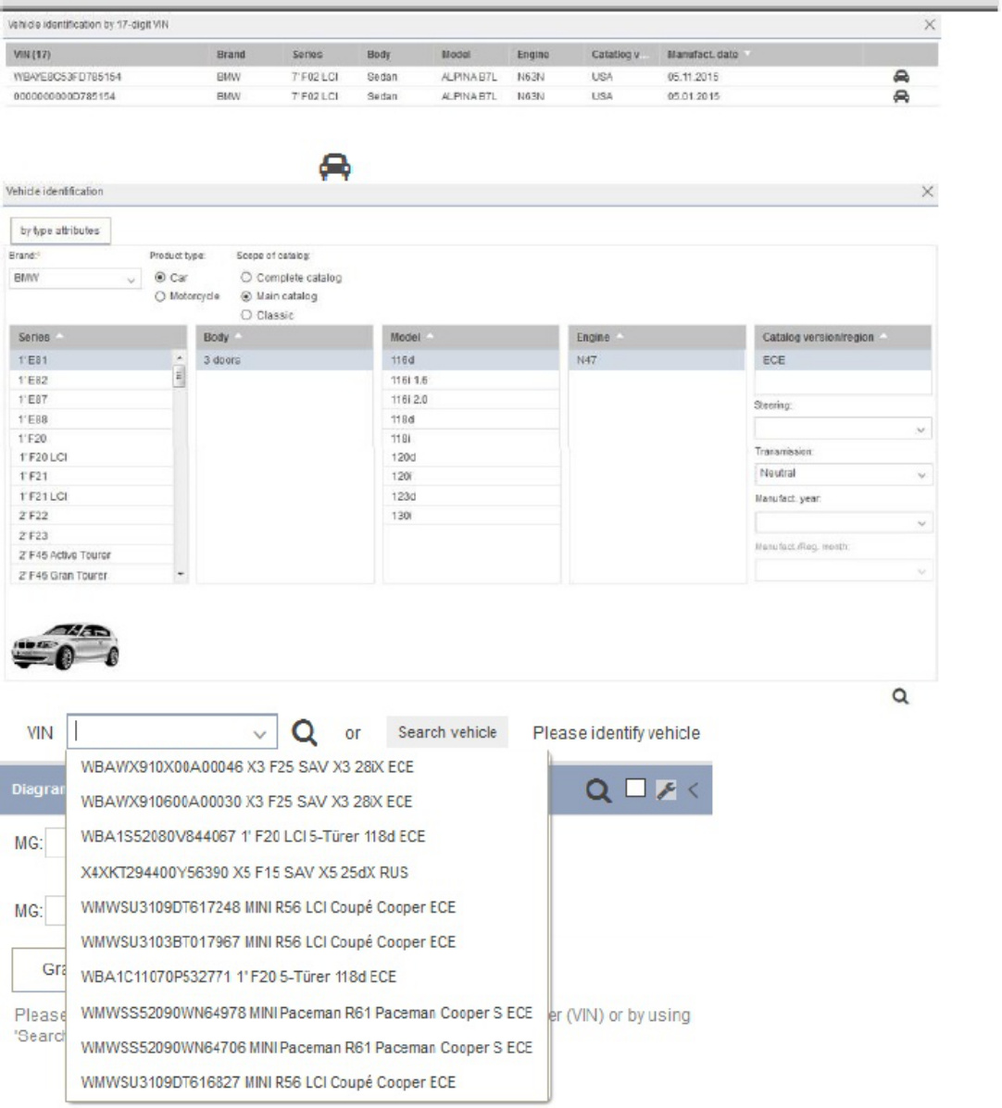Select catalog region ECE

coord(843,360)
